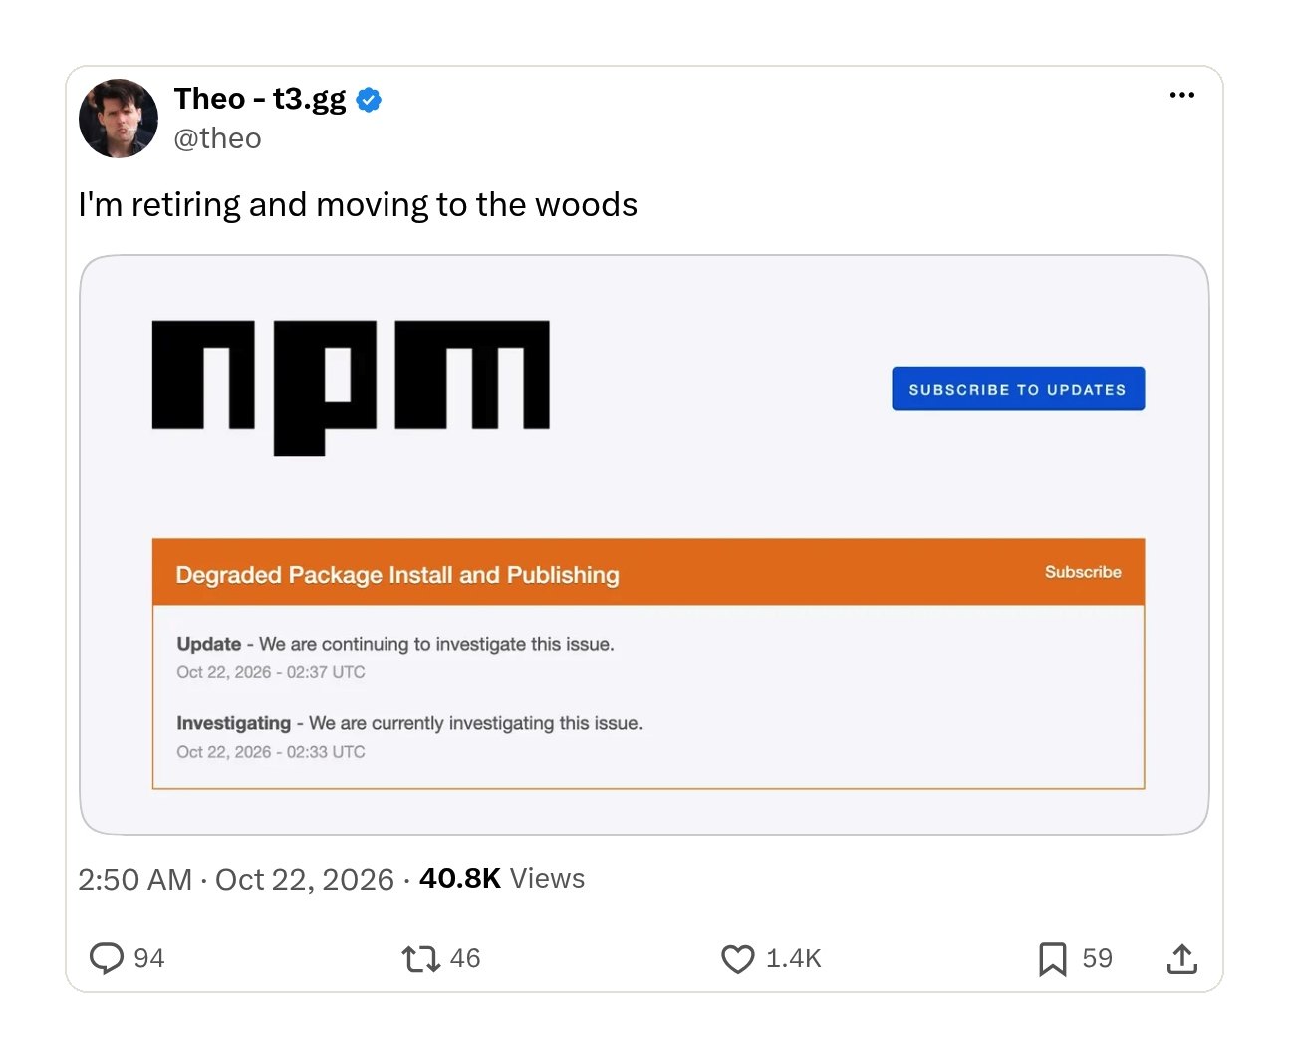Click the tweet text about retiring
Image resolution: width=1289 pixels, height=1058 pixels.
tap(358, 205)
